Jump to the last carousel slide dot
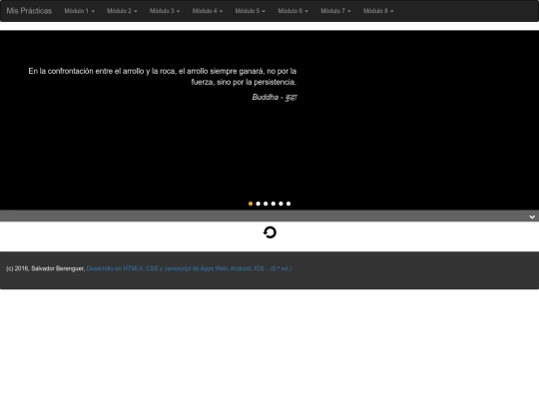The width and height of the screenshot is (539, 404). point(288,203)
